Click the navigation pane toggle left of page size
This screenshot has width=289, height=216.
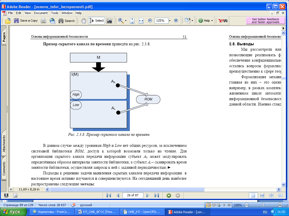tap(11, 189)
